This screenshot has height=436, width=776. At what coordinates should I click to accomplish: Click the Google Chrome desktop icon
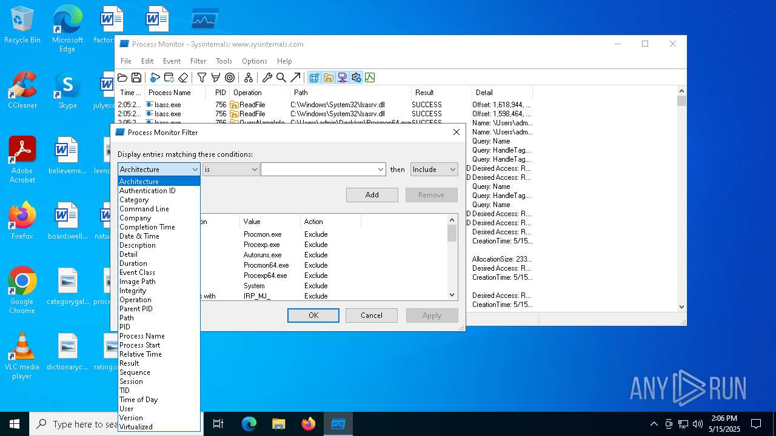22,291
